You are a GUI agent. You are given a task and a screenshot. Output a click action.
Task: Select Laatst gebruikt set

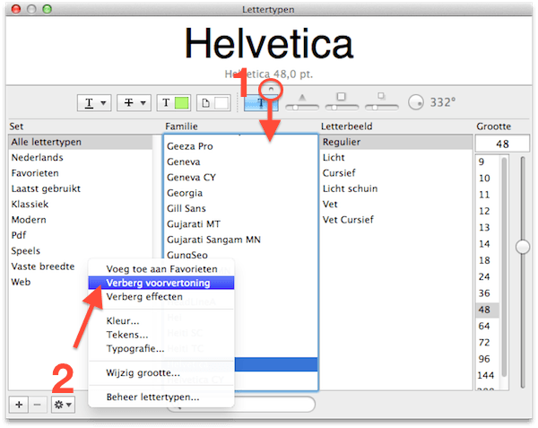(x=81, y=188)
